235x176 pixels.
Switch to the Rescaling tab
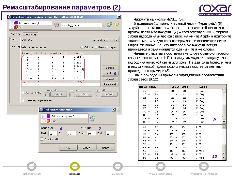tap(31, 34)
